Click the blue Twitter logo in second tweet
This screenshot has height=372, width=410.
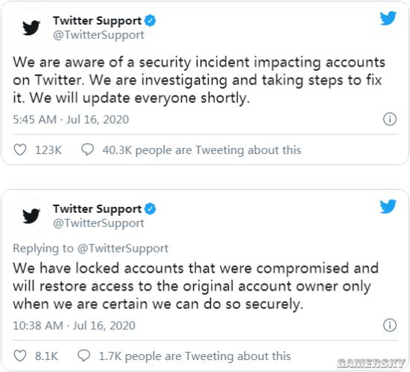388,206
